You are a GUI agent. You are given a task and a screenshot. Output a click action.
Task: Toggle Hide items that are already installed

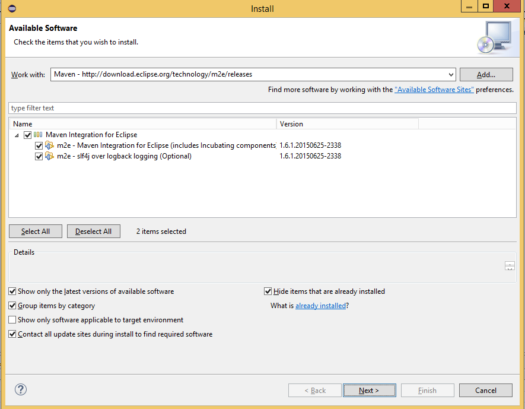point(268,291)
